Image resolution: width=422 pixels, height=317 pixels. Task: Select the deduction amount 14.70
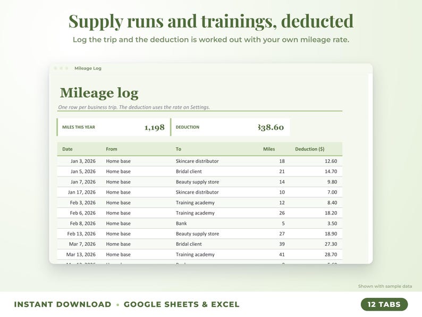pyautogui.click(x=331, y=171)
